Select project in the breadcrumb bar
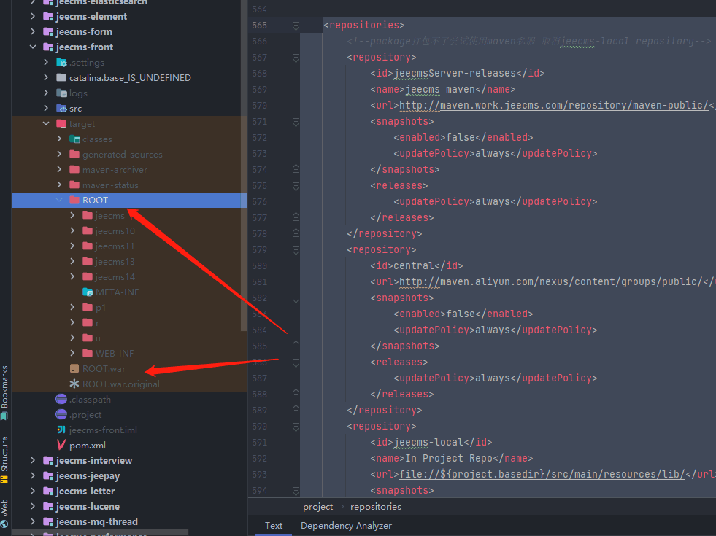This screenshot has height=536, width=716. pos(317,507)
